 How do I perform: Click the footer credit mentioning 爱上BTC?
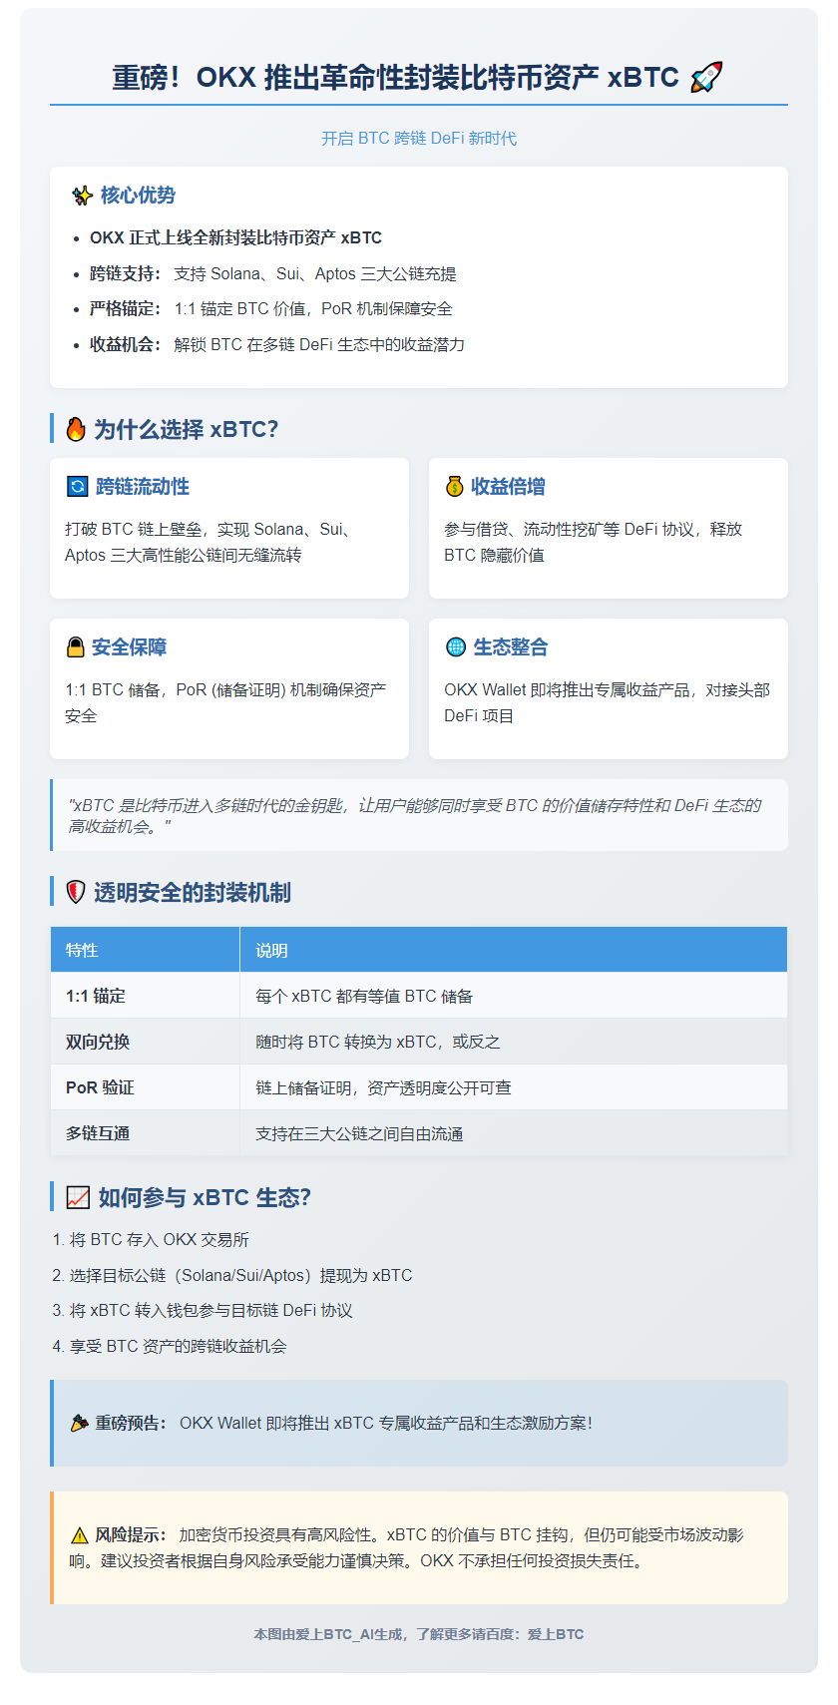(419, 1634)
